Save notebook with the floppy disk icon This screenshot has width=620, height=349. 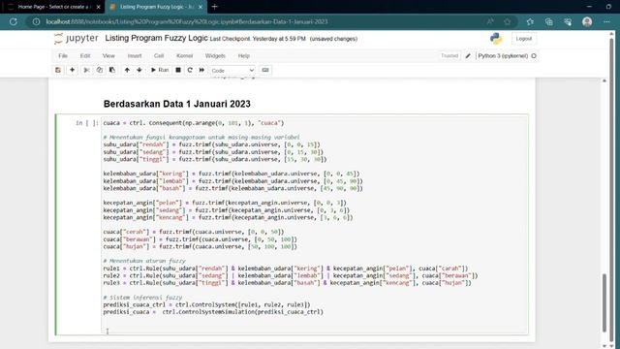pyautogui.click(x=58, y=70)
